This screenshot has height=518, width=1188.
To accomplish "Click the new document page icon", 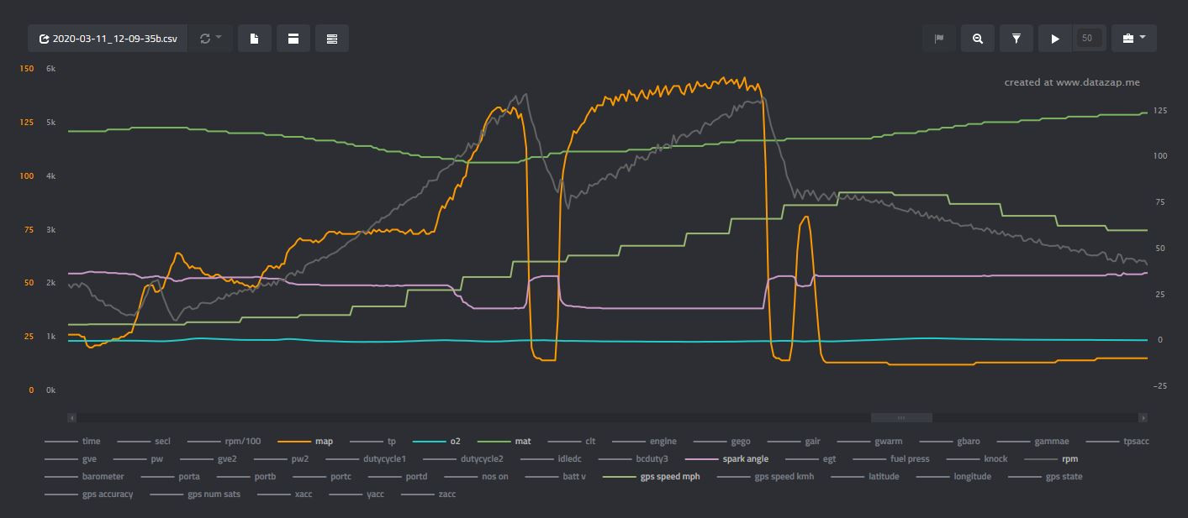I will [254, 39].
